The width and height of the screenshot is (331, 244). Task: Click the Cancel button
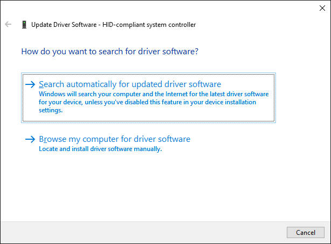306,232
